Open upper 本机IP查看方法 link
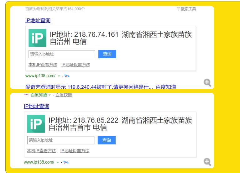The width and height of the screenshot is (240, 173). point(43,65)
